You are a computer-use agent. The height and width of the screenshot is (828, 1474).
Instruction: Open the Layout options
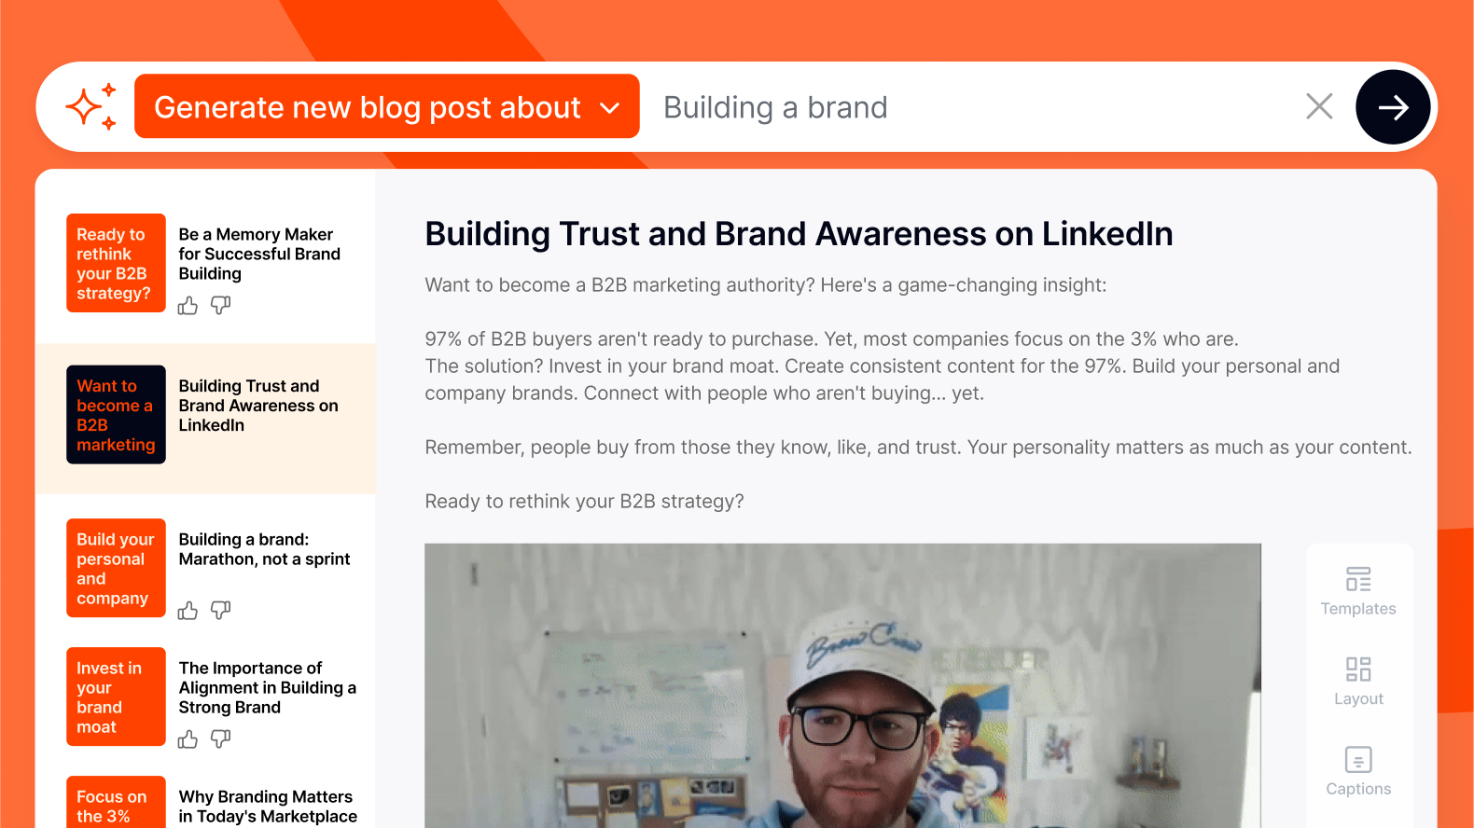click(x=1357, y=682)
